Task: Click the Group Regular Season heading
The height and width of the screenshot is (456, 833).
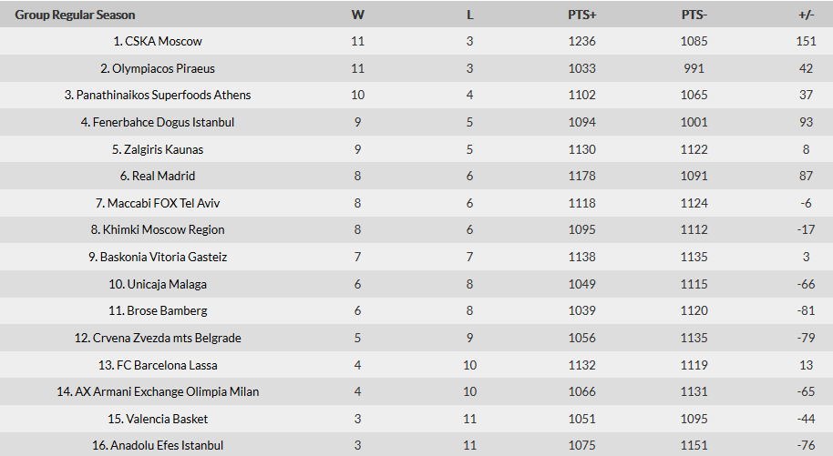Action: pyautogui.click(x=75, y=15)
